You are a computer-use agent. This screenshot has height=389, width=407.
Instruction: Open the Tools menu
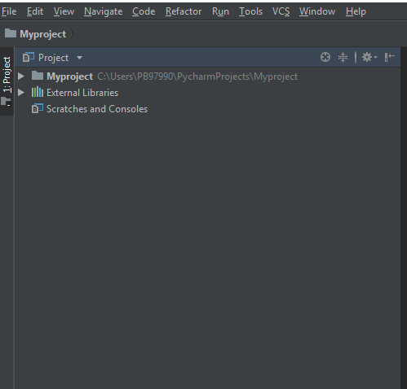[x=250, y=11]
